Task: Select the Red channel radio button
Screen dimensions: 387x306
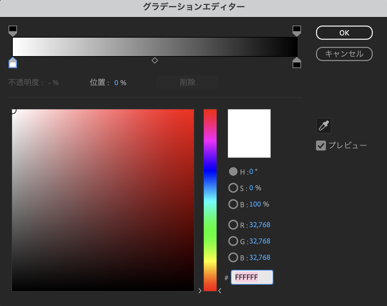Action: (x=234, y=225)
